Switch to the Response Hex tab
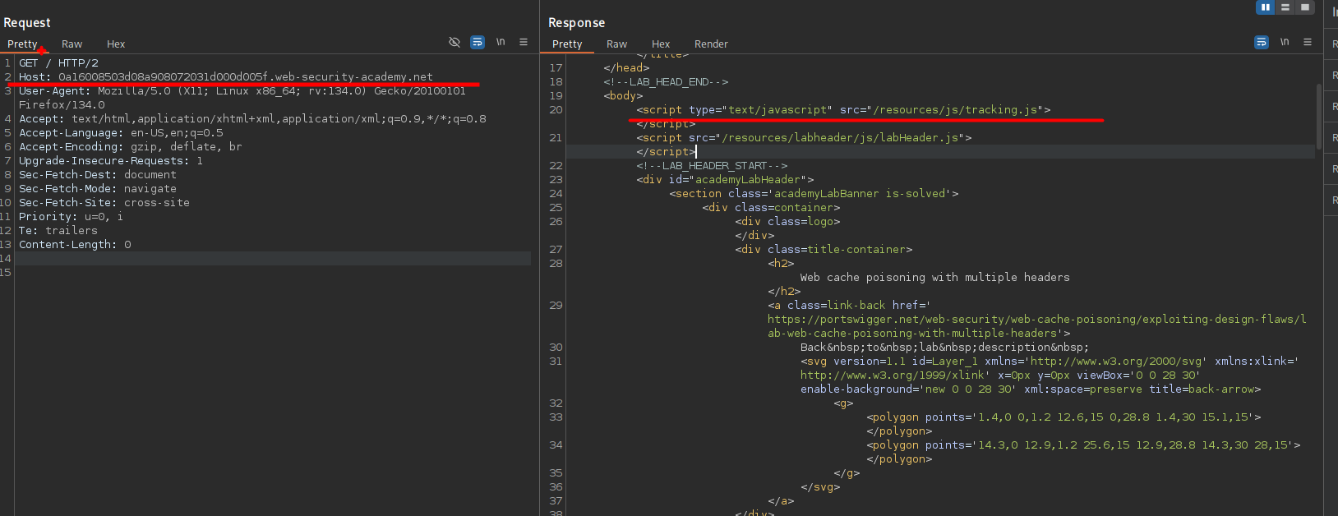 pos(661,44)
